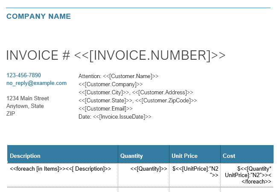Click the phone number 123-456-7890
Screen dimensions: 277x192
click(x=23, y=75)
